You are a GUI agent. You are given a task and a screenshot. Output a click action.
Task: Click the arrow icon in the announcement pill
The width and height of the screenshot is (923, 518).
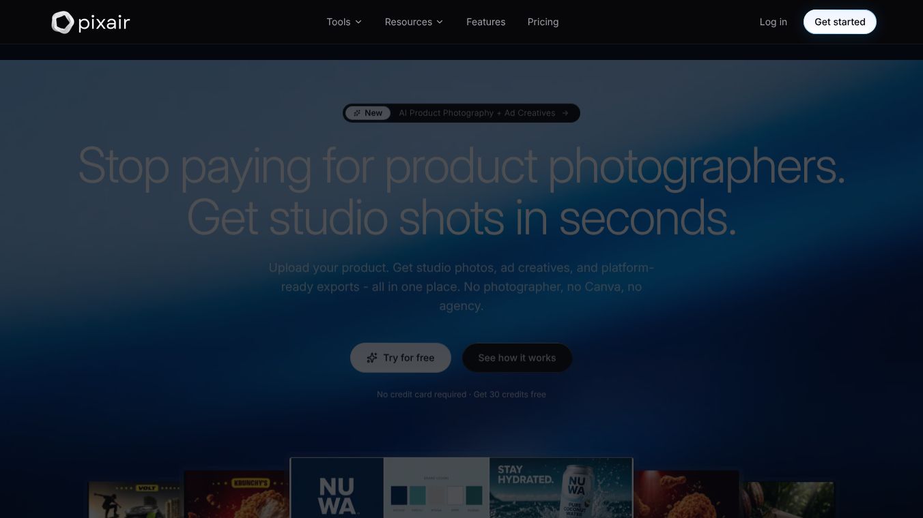[x=565, y=113]
